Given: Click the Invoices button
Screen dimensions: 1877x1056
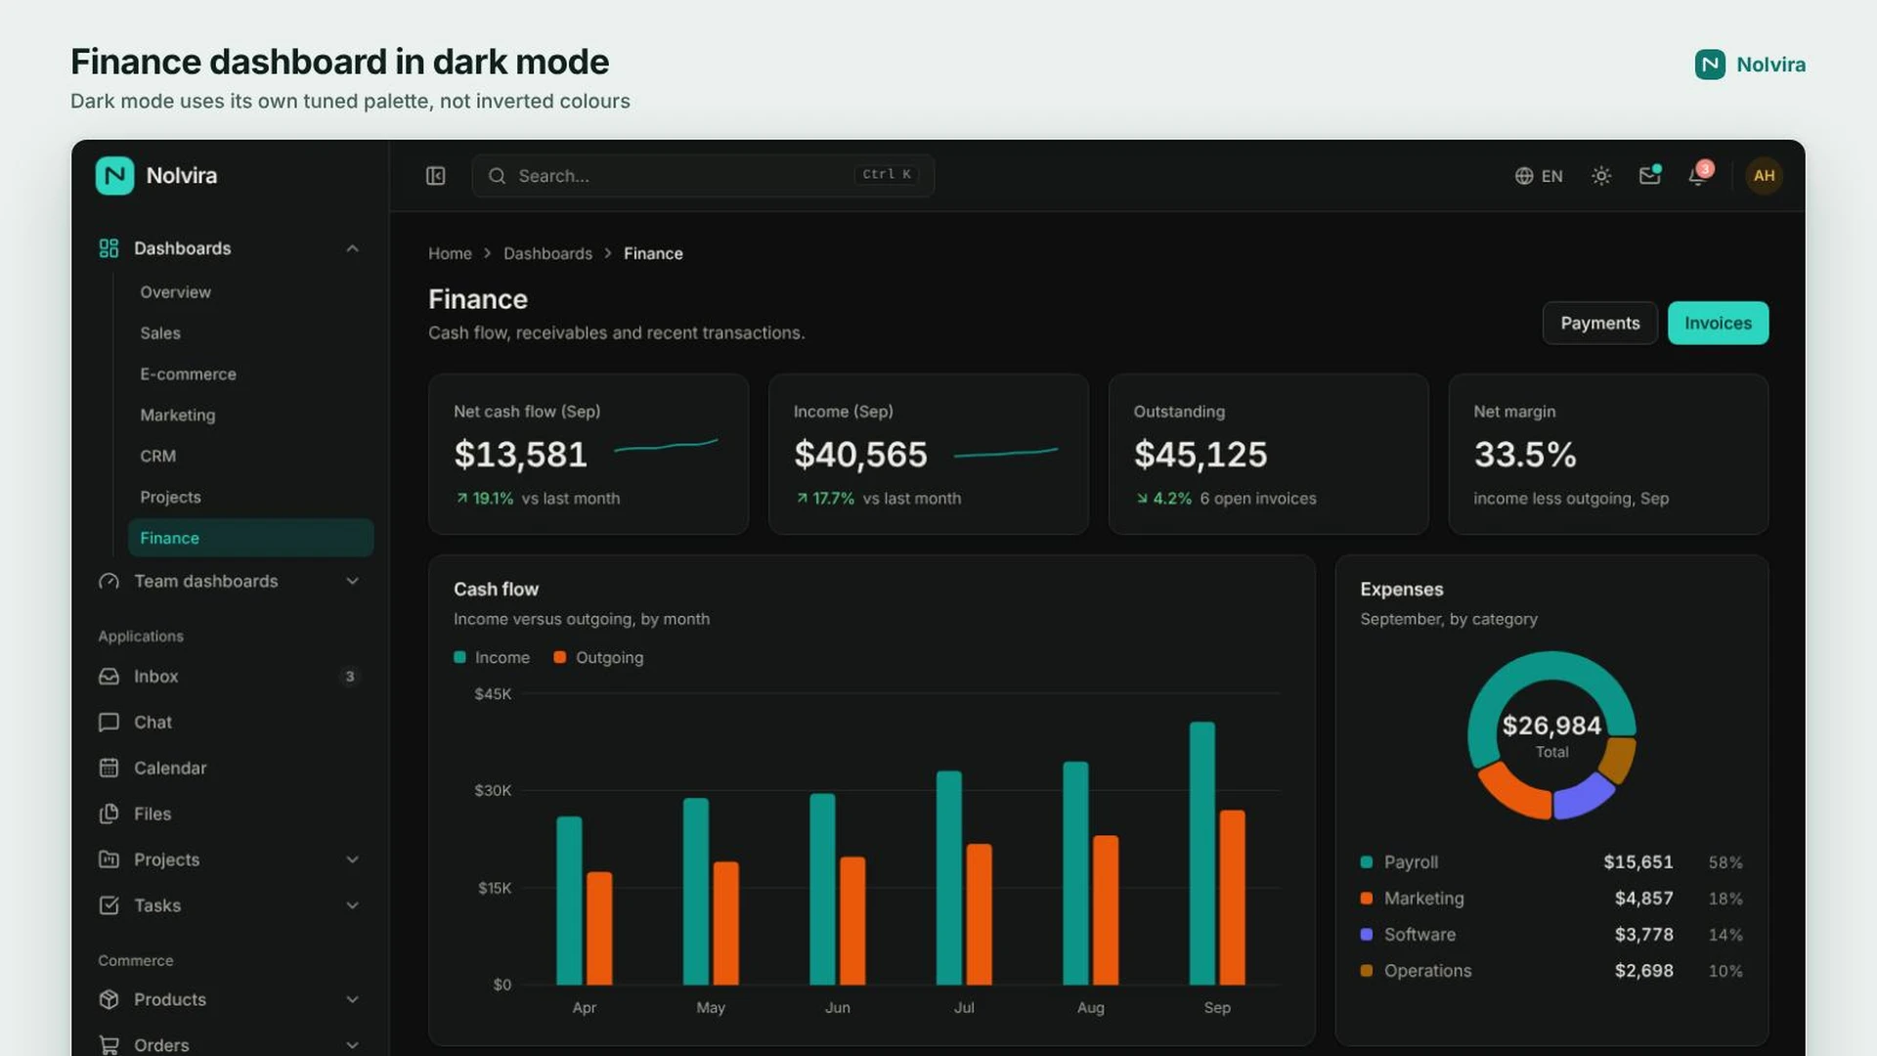Looking at the screenshot, I should click(x=1718, y=323).
